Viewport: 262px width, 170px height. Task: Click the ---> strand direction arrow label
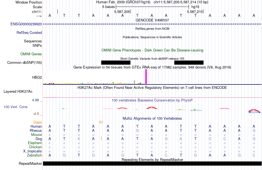click(39, 16)
